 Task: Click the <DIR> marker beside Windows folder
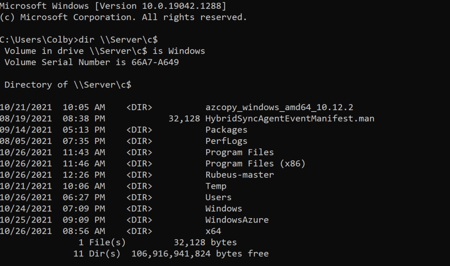(x=139, y=208)
